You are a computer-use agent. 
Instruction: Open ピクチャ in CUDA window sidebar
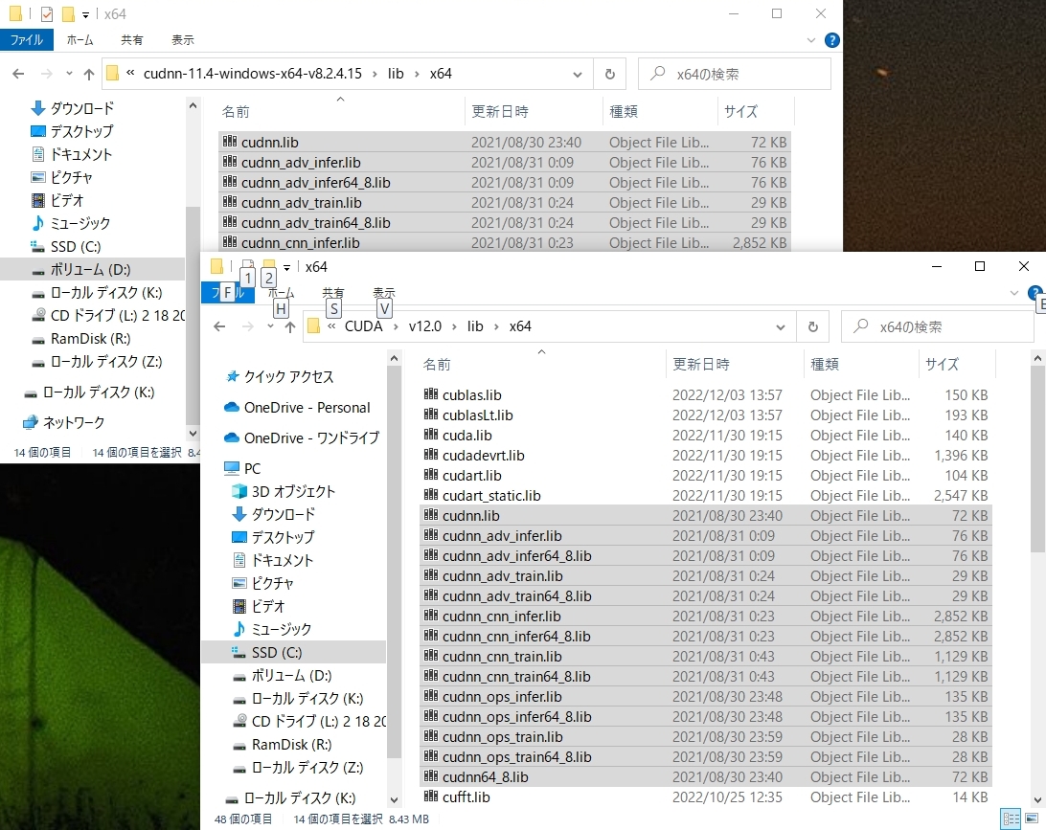tap(272, 583)
